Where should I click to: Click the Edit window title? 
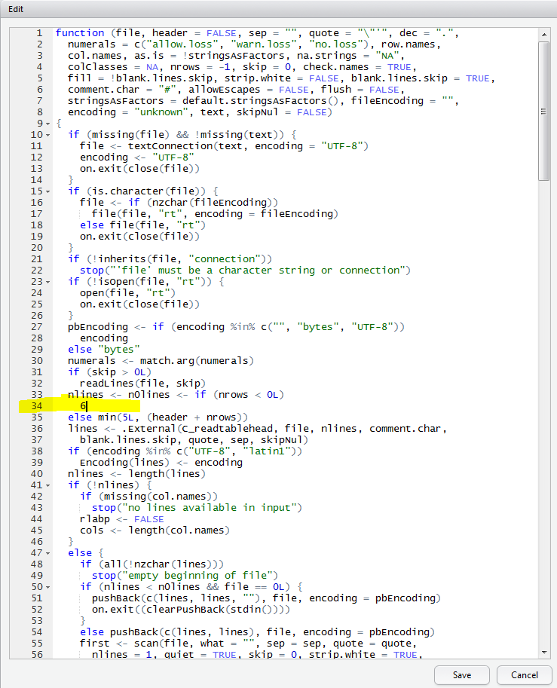tap(16, 9)
